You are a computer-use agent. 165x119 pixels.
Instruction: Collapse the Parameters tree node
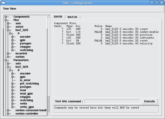point(6,60)
